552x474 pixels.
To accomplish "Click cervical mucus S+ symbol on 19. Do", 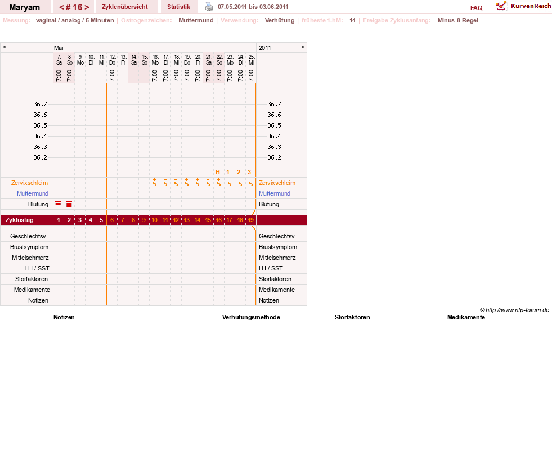I will [x=187, y=182].
